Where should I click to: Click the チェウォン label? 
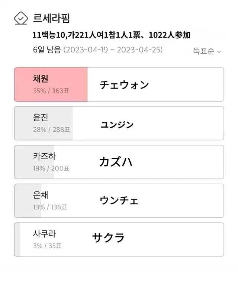(124, 85)
